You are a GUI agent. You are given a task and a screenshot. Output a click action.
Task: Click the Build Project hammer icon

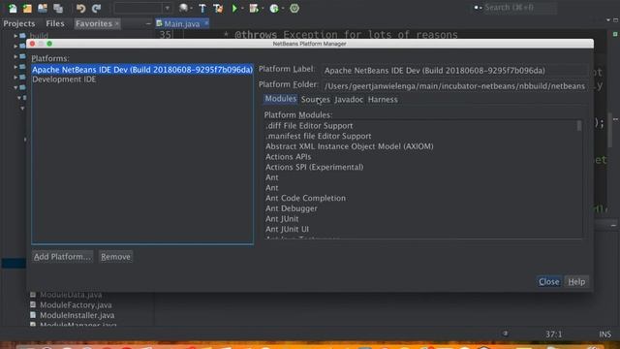tap(202, 8)
